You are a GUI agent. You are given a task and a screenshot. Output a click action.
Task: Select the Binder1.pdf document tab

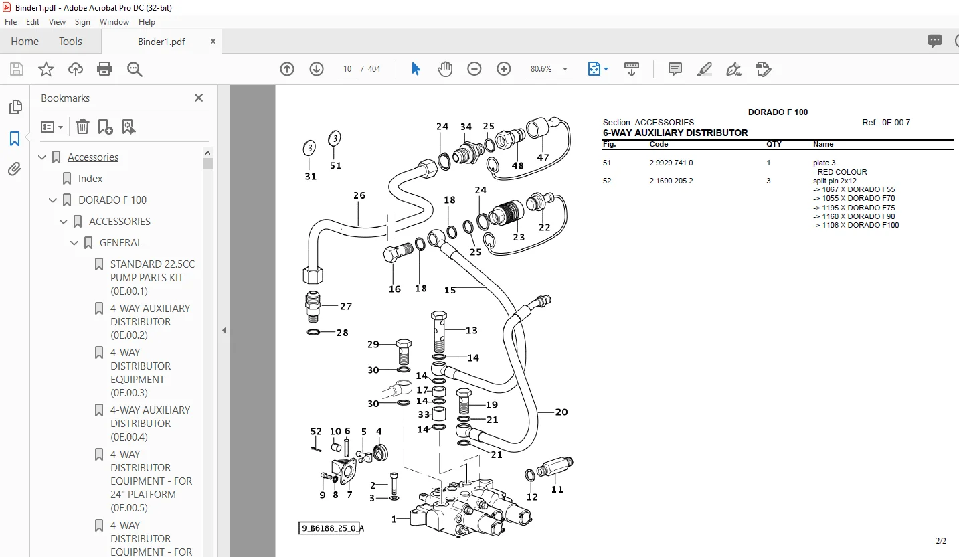tap(161, 42)
